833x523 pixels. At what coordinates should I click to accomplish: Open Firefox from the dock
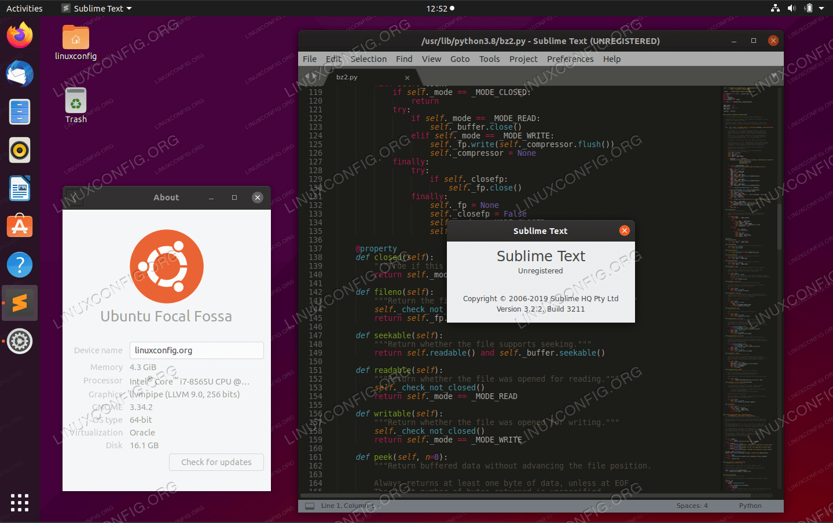(x=20, y=35)
